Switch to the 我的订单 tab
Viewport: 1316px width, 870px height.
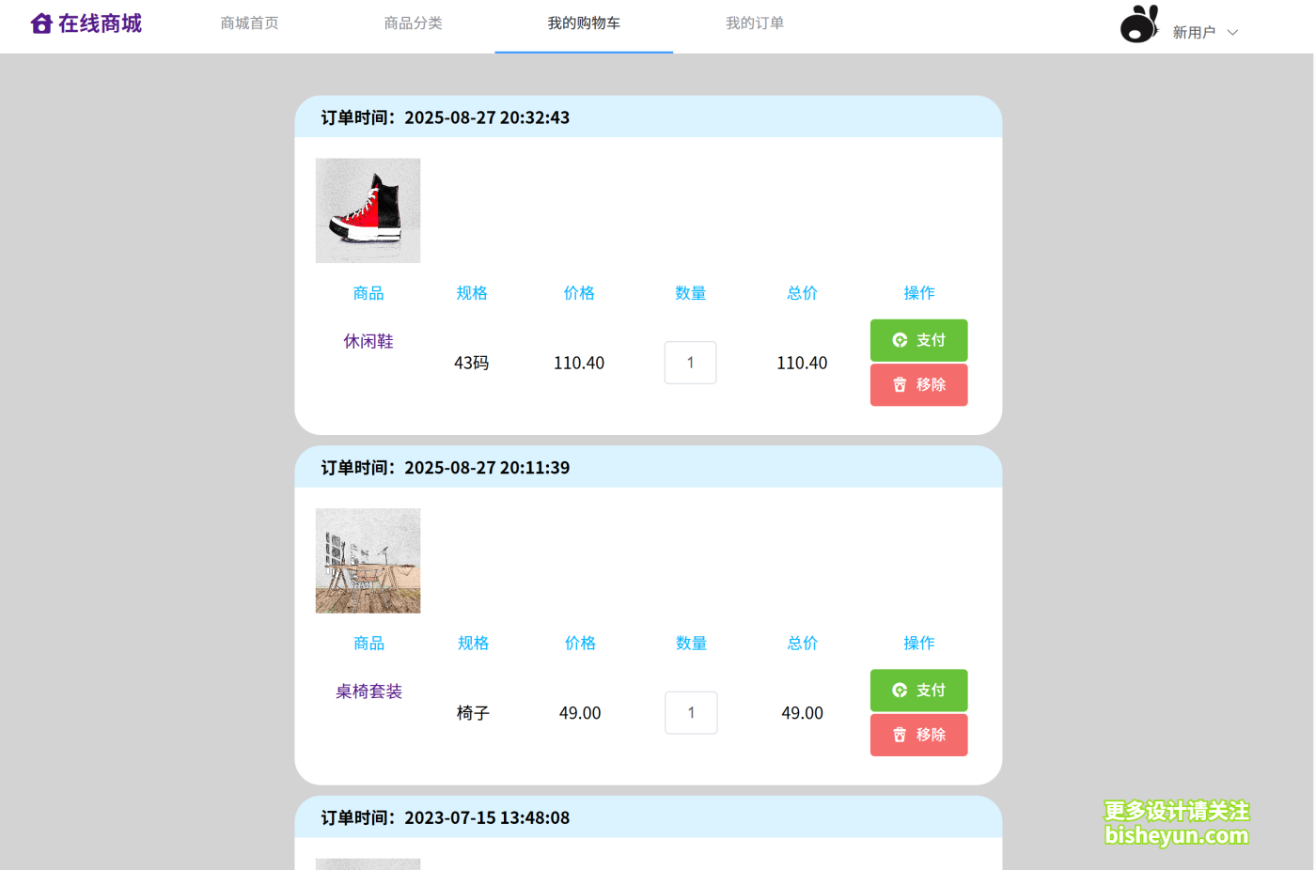pyautogui.click(x=755, y=23)
